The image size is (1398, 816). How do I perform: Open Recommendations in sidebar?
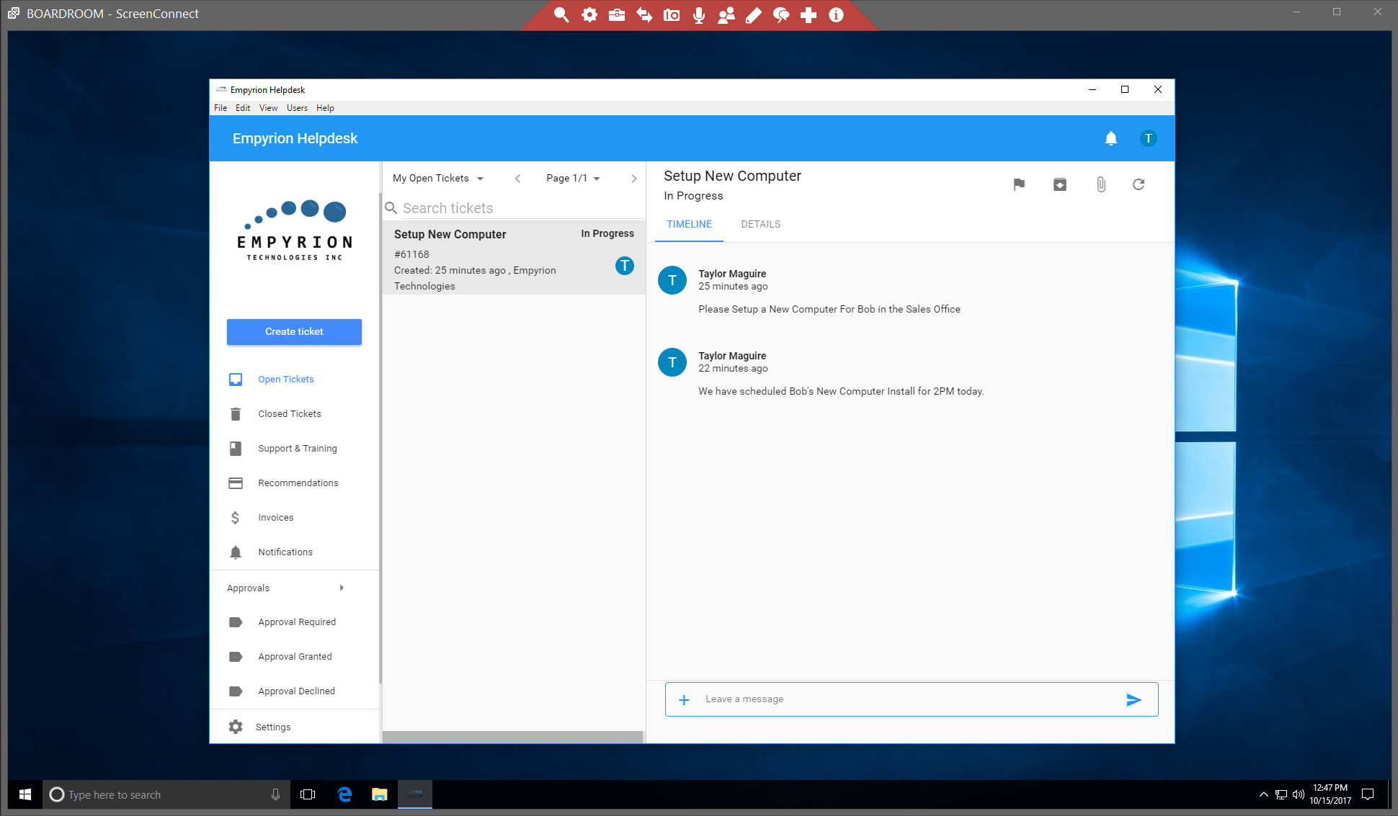click(x=297, y=483)
